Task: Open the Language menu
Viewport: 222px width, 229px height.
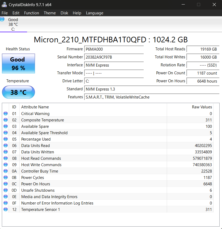Action: 95,13
